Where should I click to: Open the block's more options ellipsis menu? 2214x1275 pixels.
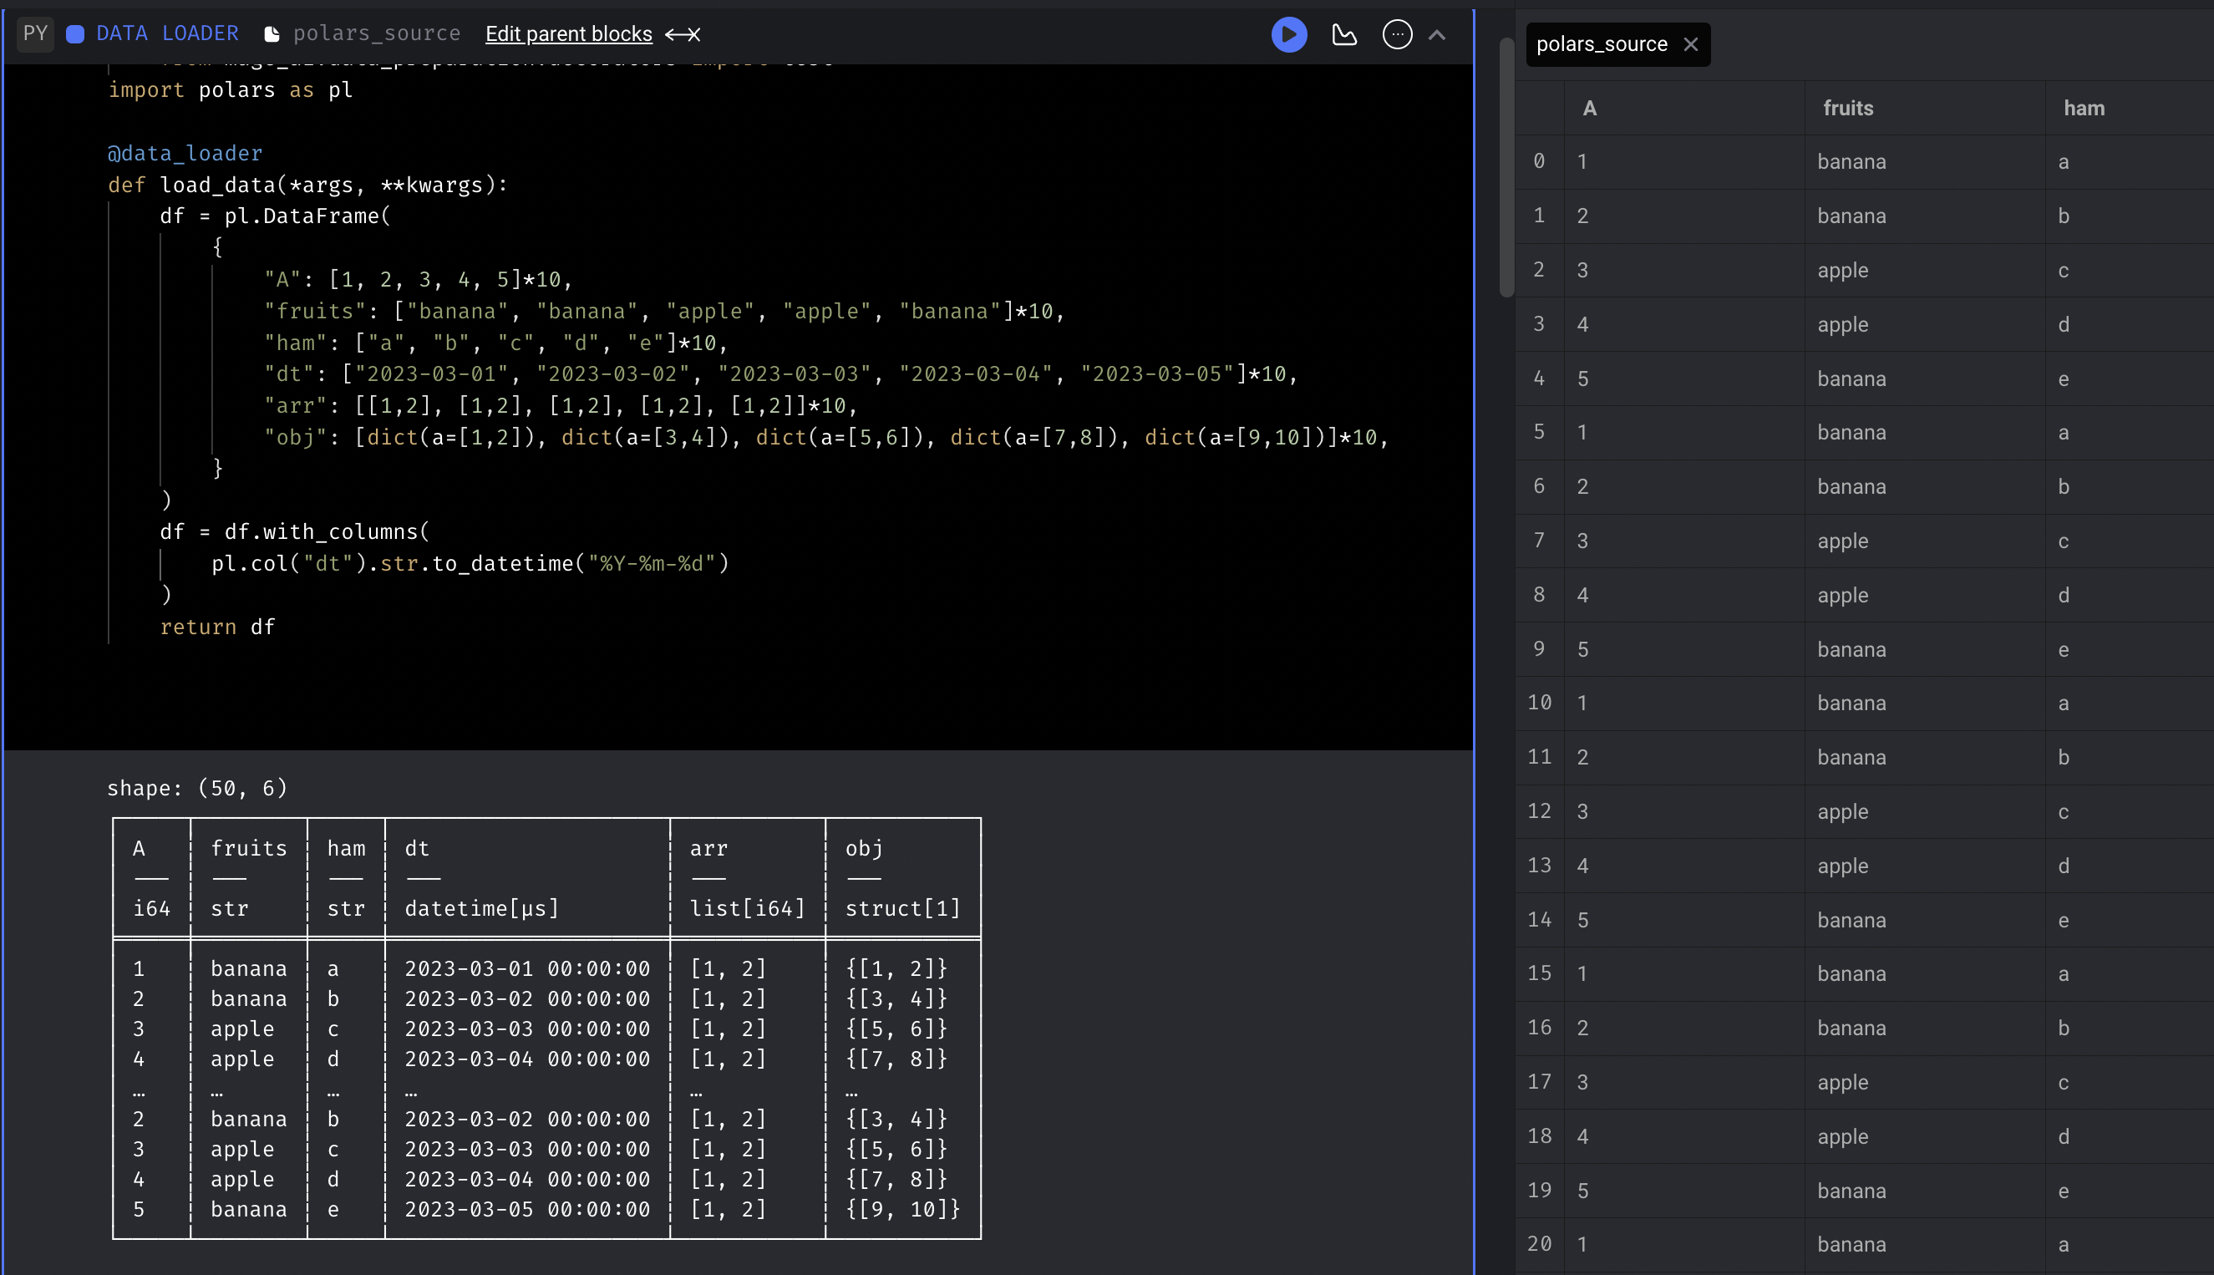(1396, 35)
